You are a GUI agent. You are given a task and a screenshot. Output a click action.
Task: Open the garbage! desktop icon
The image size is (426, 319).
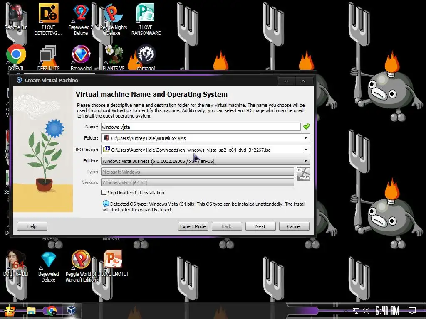point(146,57)
